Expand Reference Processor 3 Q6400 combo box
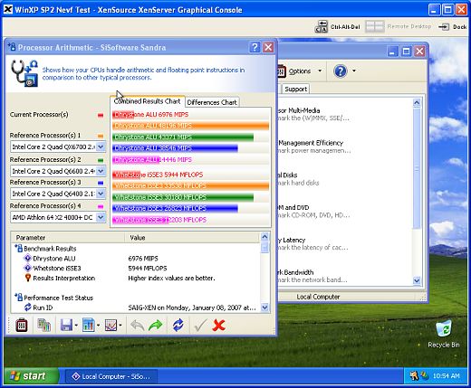Image resolution: width=471 pixels, height=388 pixels. point(101,194)
